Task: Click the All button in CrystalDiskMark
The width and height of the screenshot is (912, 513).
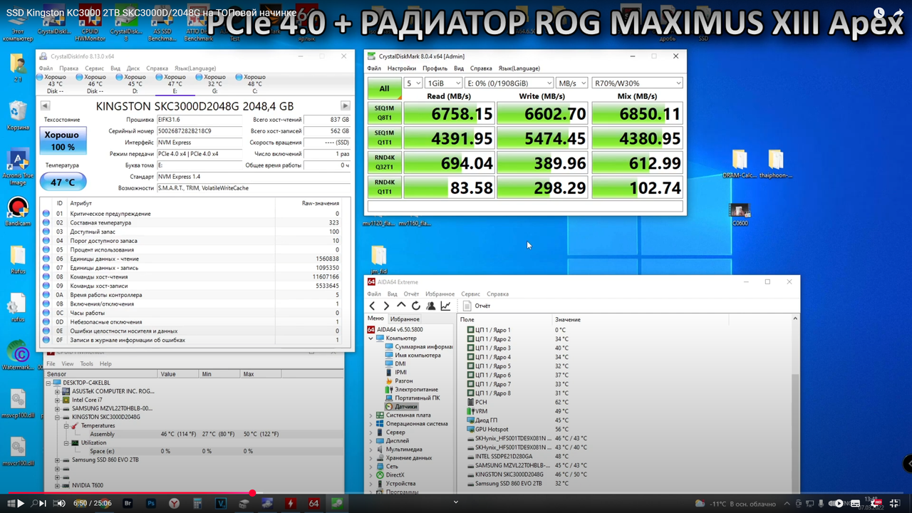Action: coord(384,88)
